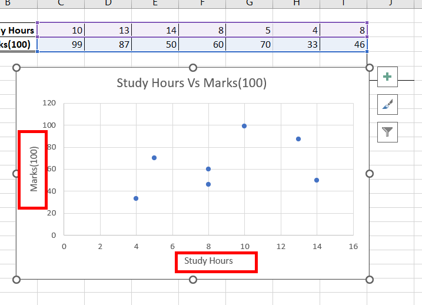Image resolution: width=422 pixels, height=305 pixels.
Task: Click the top-left chart corner handle
Action: pos(16,68)
